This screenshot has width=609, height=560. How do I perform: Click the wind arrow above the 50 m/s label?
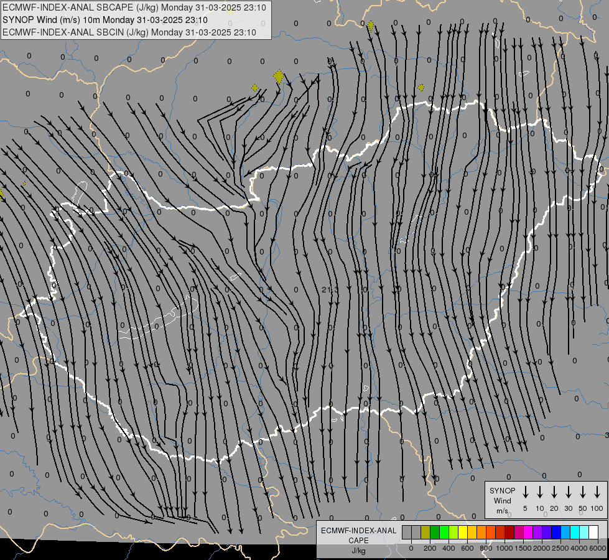pos(583,492)
